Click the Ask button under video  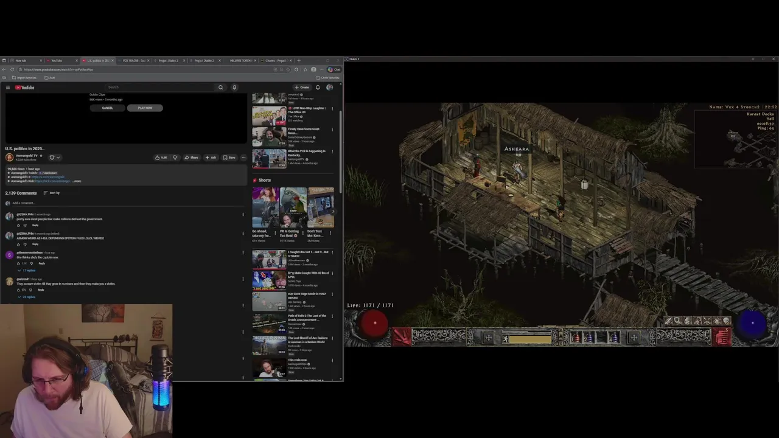point(211,158)
